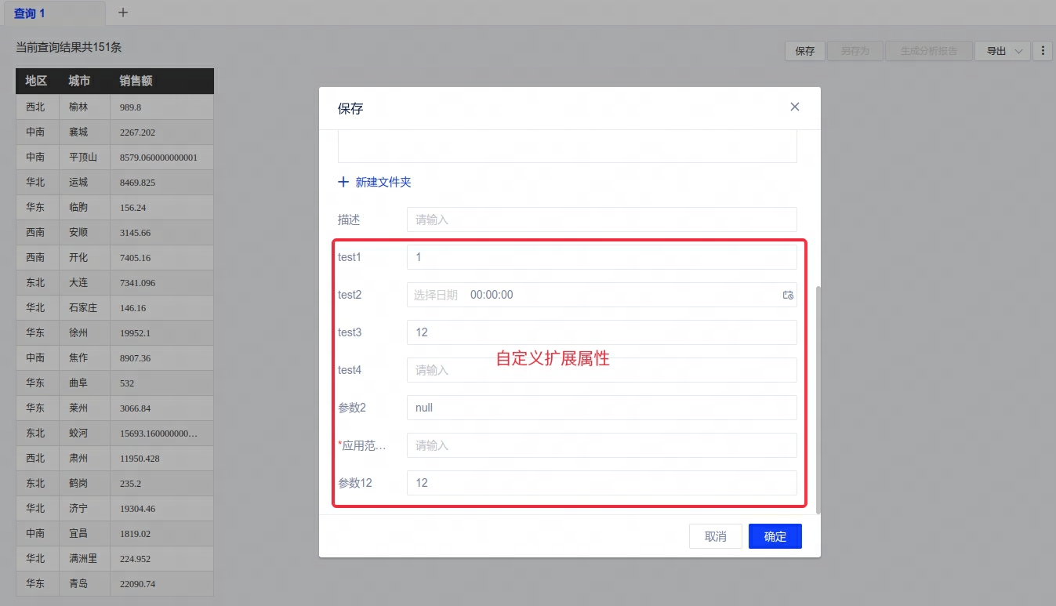Click the test3 input containing 12
This screenshot has height=606, width=1056.
(x=601, y=332)
